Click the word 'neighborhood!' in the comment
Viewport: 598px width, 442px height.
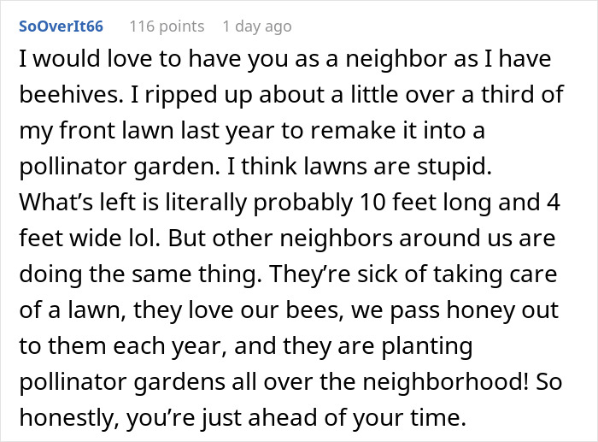(445, 381)
